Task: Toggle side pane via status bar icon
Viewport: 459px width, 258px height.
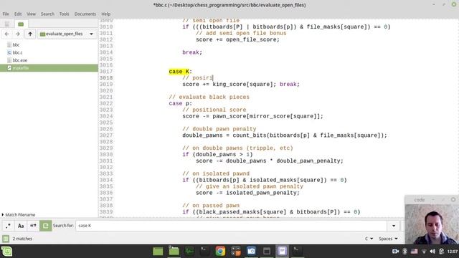Action: pos(5,239)
